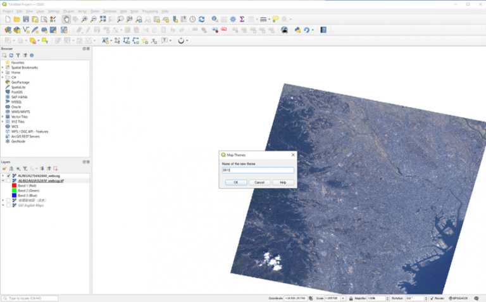This screenshot has width=486, height=302.
Task: Click the Map Tips speech bubble icon
Action: tap(275, 19)
